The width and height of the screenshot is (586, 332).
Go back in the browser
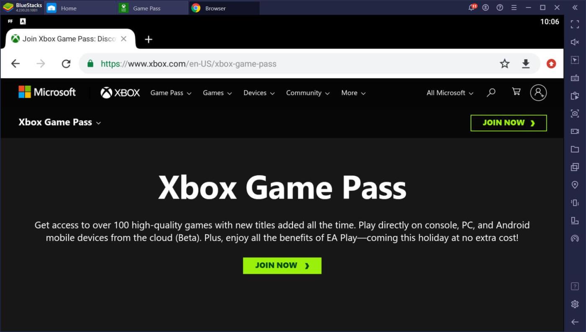tap(15, 64)
